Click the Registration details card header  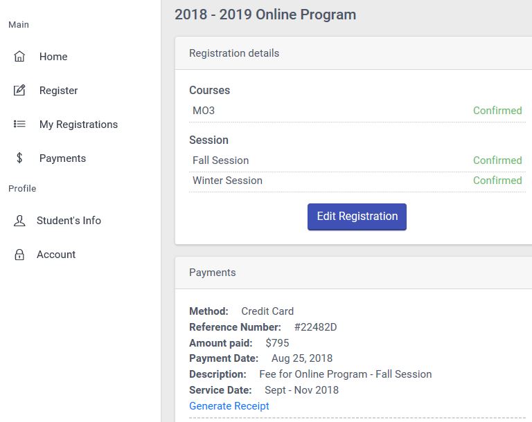[234, 53]
